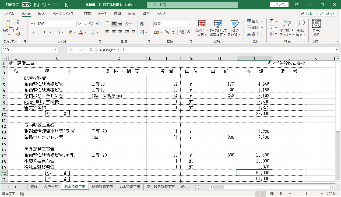Click the Insert Function fx icon
This screenshot has height=197, width=341.
tap(91, 50)
